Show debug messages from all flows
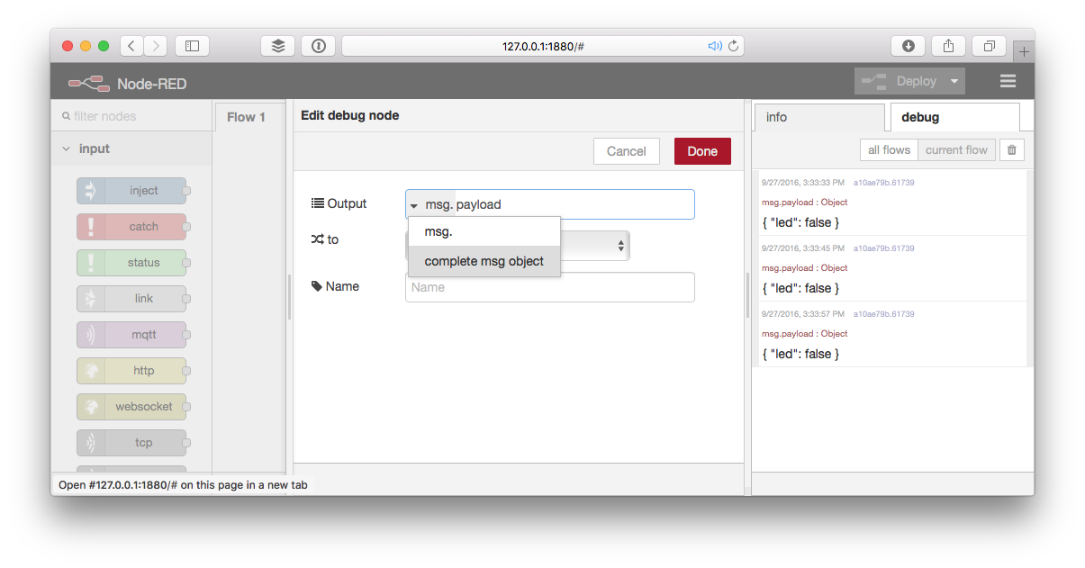This screenshot has width=1085, height=568. (889, 150)
